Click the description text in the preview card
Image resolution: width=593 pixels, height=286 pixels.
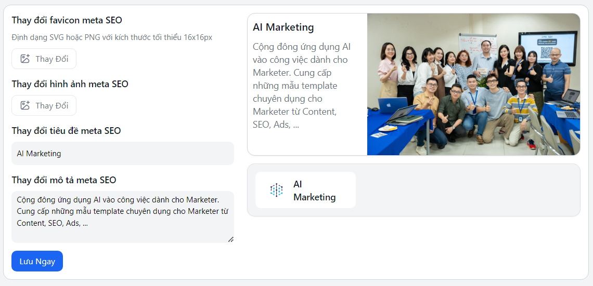pos(301,86)
